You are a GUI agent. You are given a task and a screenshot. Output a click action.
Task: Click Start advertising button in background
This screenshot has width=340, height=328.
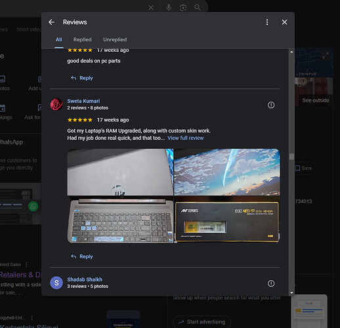pos(202,322)
